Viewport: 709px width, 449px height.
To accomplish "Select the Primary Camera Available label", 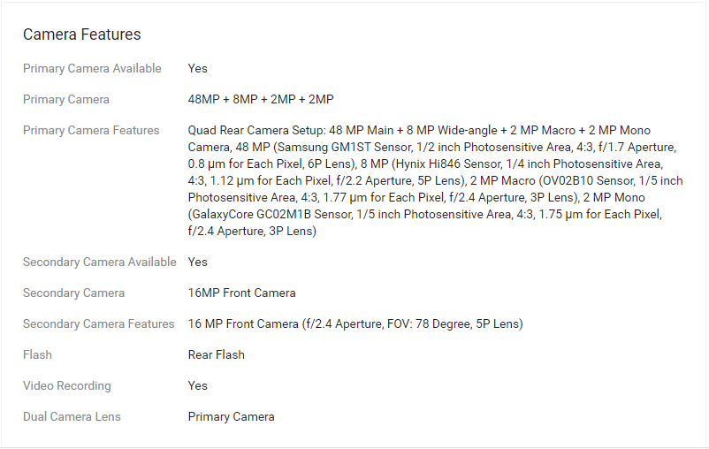I will point(92,68).
